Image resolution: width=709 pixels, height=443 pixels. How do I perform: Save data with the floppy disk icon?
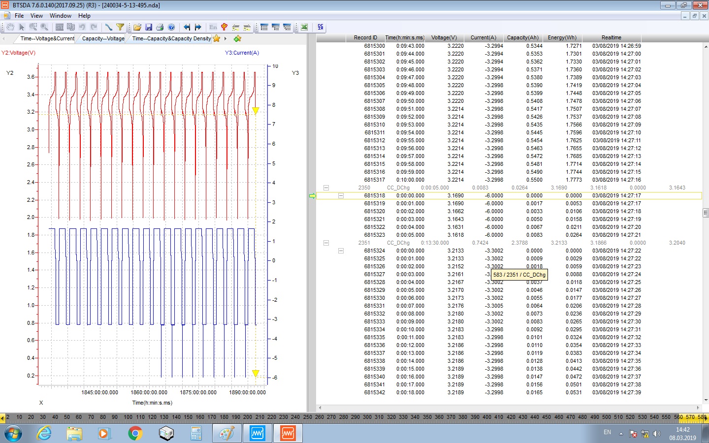pos(148,27)
